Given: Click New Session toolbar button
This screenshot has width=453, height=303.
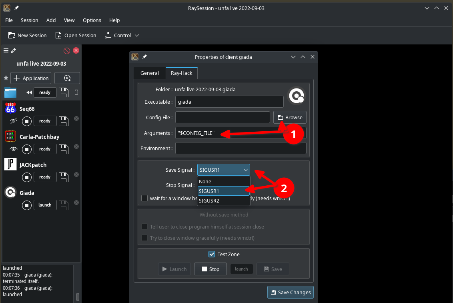Looking at the screenshot, I should tap(28, 35).
